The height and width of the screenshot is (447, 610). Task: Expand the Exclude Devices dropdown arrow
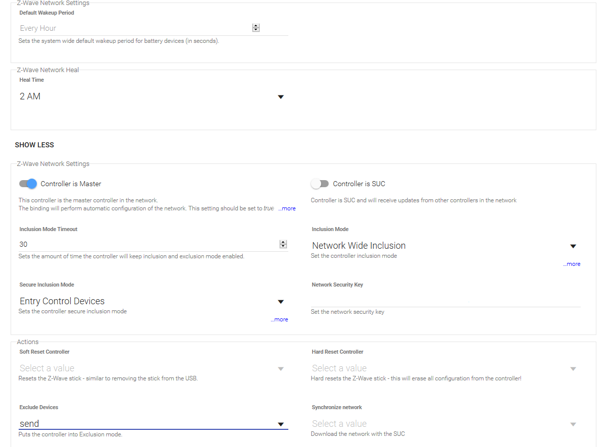[x=281, y=424]
